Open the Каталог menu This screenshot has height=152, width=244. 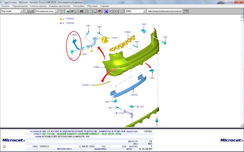tap(6, 6)
